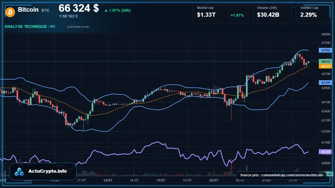
Task: Click the +1.97% market cap change
Action: pos(237,15)
